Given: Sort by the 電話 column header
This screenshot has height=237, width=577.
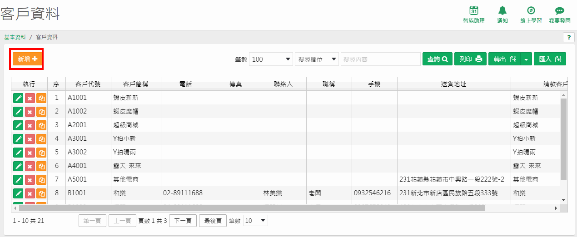Looking at the screenshot, I should click(186, 84).
